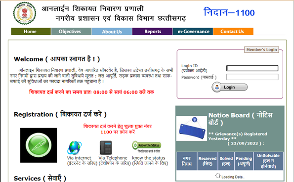Open the Home menu tab

point(31,32)
